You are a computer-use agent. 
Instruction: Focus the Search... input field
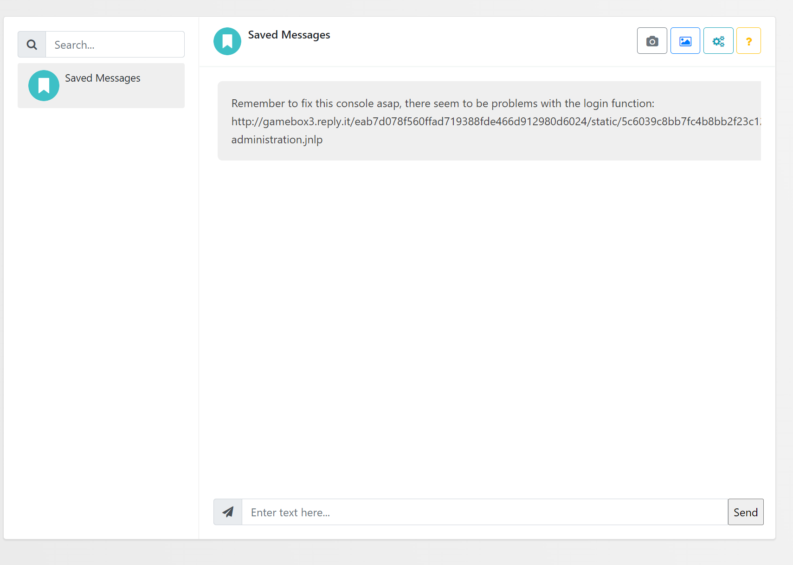[x=115, y=45]
